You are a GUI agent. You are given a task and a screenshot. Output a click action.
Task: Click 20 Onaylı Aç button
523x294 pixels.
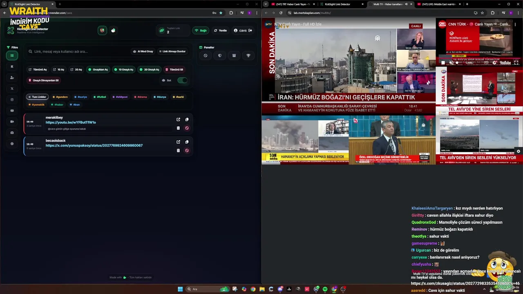(x=149, y=69)
